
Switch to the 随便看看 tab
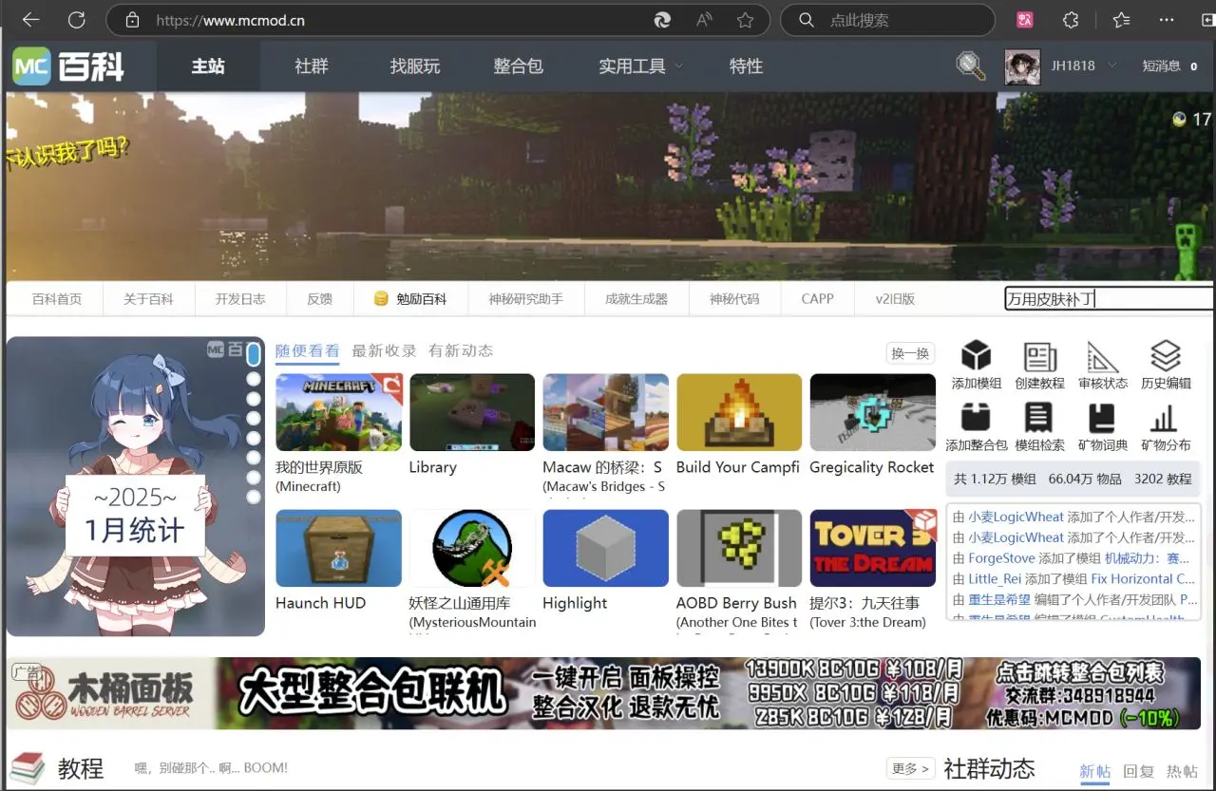click(307, 350)
